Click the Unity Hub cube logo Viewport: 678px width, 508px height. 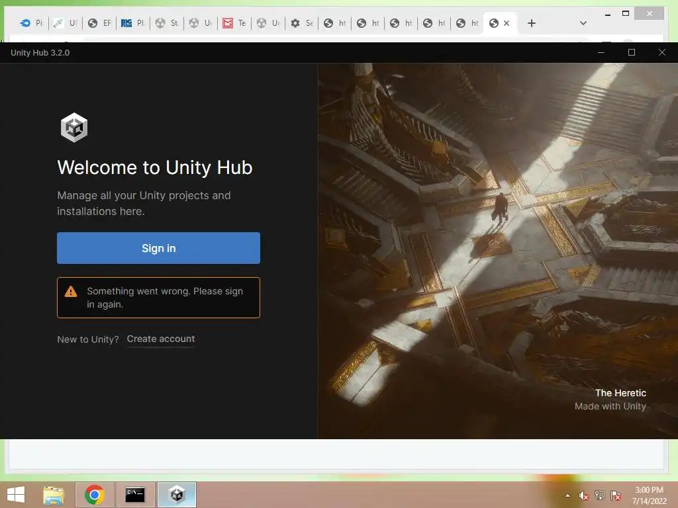[x=74, y=128]
